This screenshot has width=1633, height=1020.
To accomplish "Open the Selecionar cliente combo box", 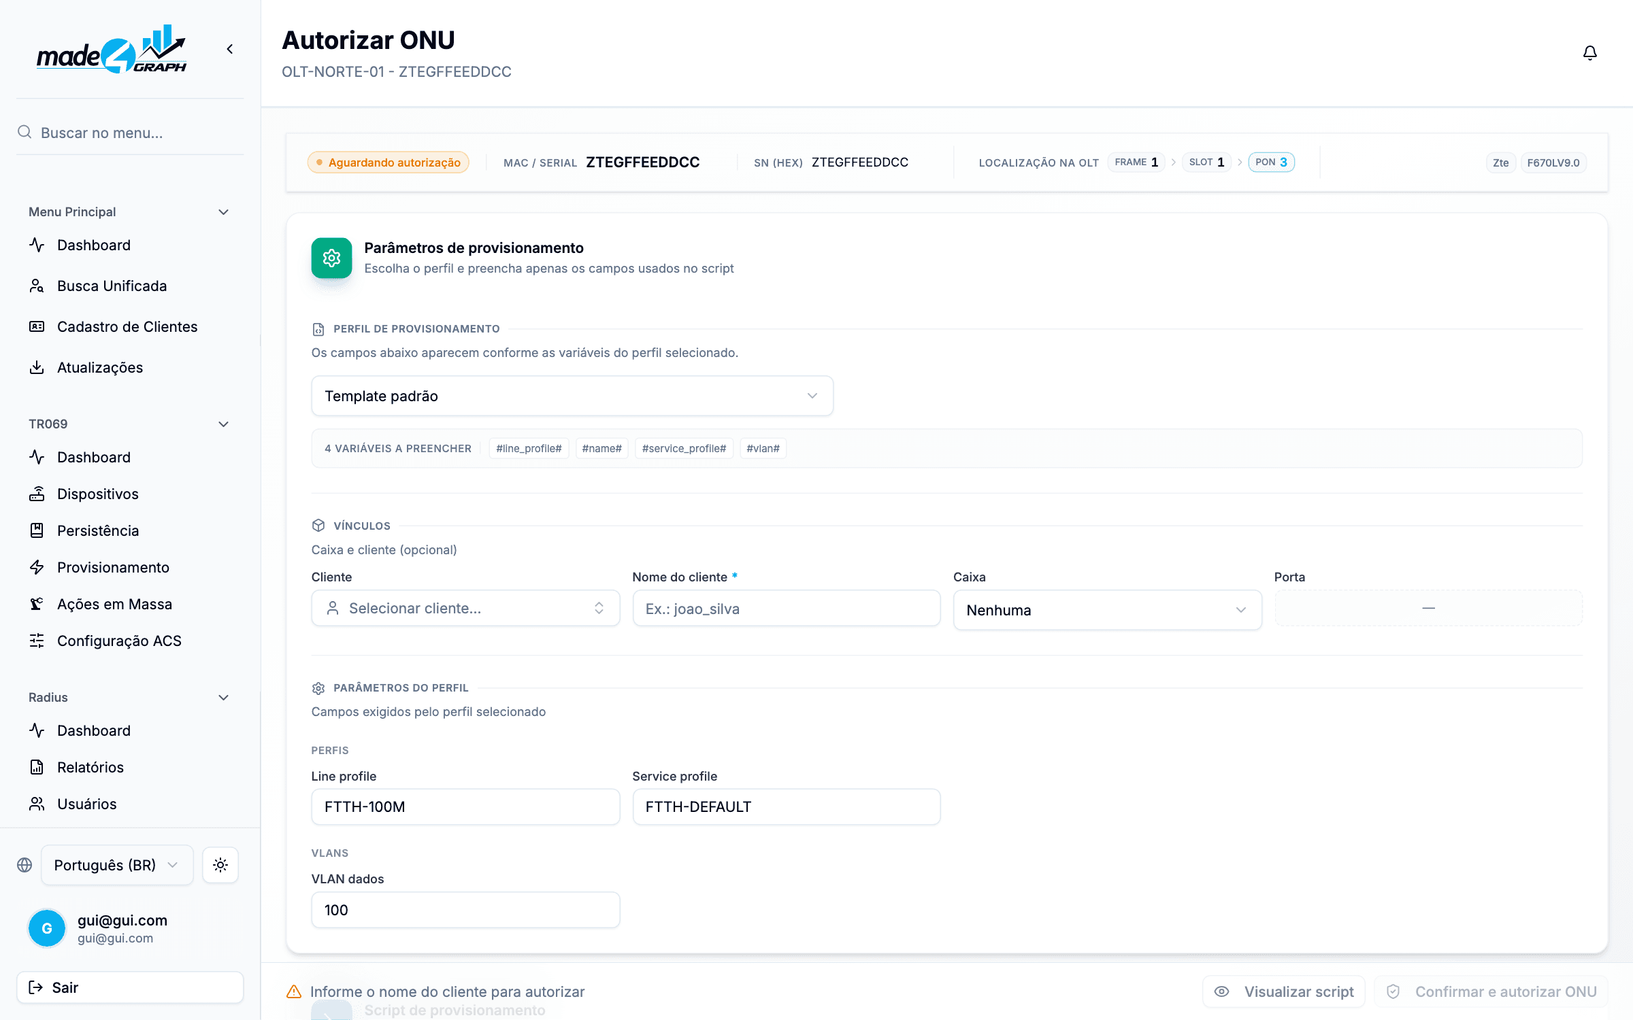I will 465,608.
